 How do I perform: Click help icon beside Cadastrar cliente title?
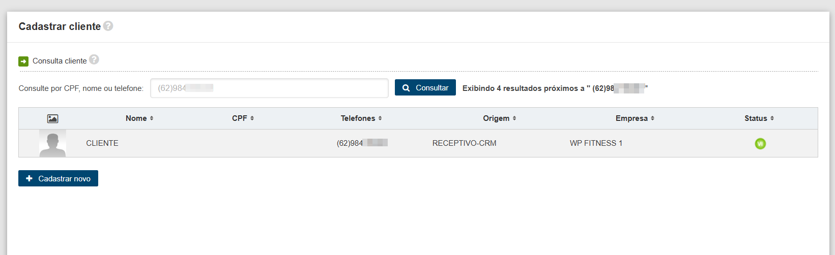coord(108,26)
